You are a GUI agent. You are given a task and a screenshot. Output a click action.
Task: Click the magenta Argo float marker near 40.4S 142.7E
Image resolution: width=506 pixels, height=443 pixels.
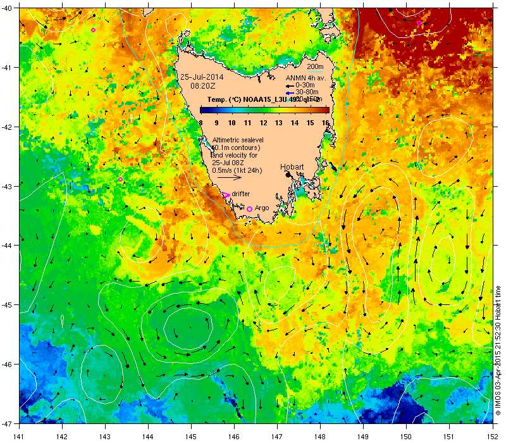click(x=93, y=30)
